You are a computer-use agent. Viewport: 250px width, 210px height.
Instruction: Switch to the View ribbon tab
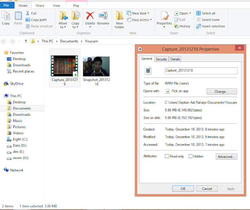(56, 5)
